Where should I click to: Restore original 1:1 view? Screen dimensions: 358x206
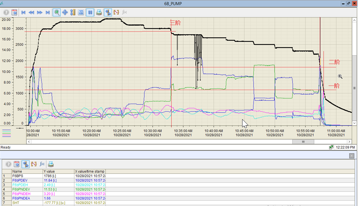[x=81, y=12]
